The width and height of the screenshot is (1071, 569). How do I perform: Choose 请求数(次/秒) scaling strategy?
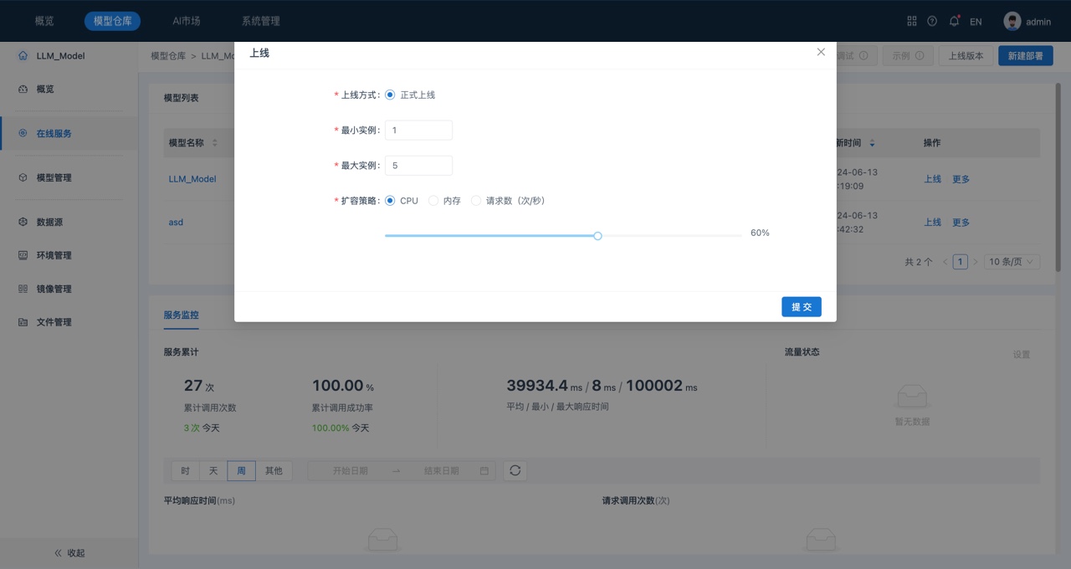coord(476,201)
